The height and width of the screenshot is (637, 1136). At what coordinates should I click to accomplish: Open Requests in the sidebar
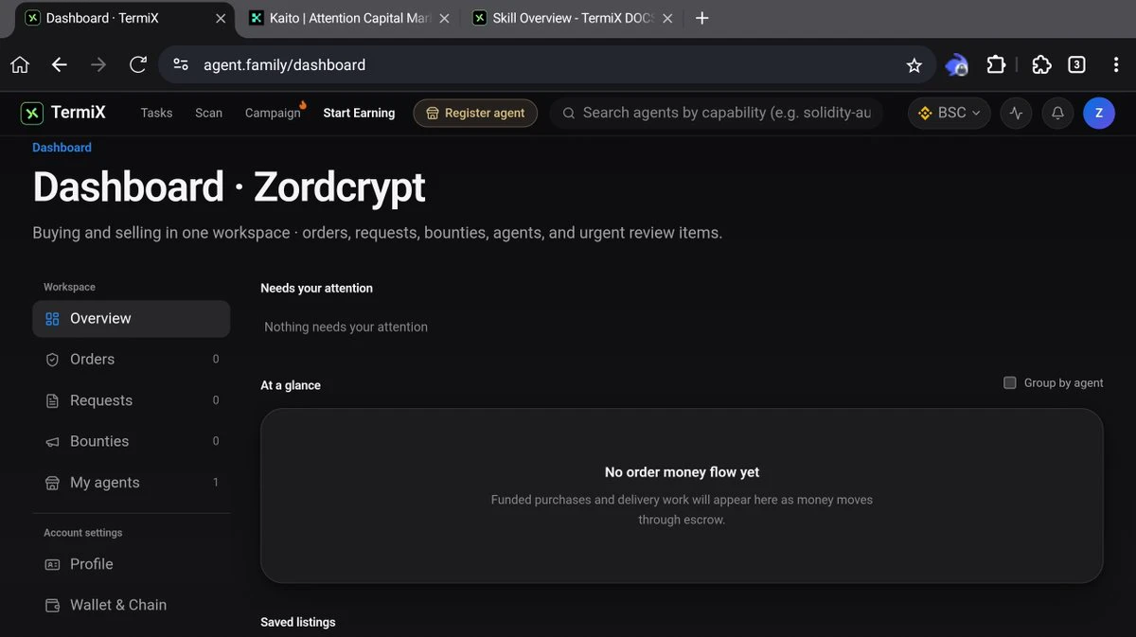click(x=131, y=401)
